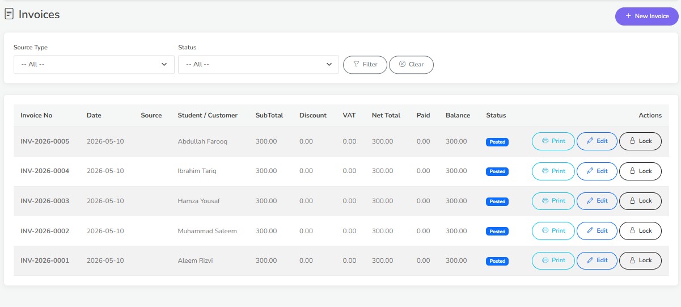Click the Status column header
681x307 pixels.
(x=496, y=115)
